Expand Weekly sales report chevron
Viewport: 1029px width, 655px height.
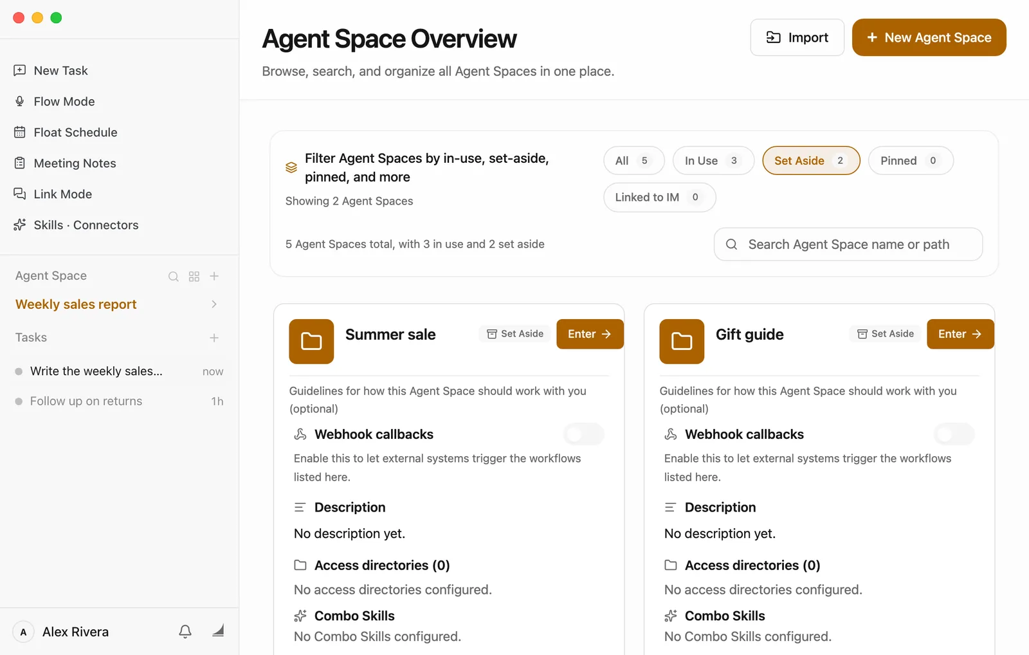point(214,304)
